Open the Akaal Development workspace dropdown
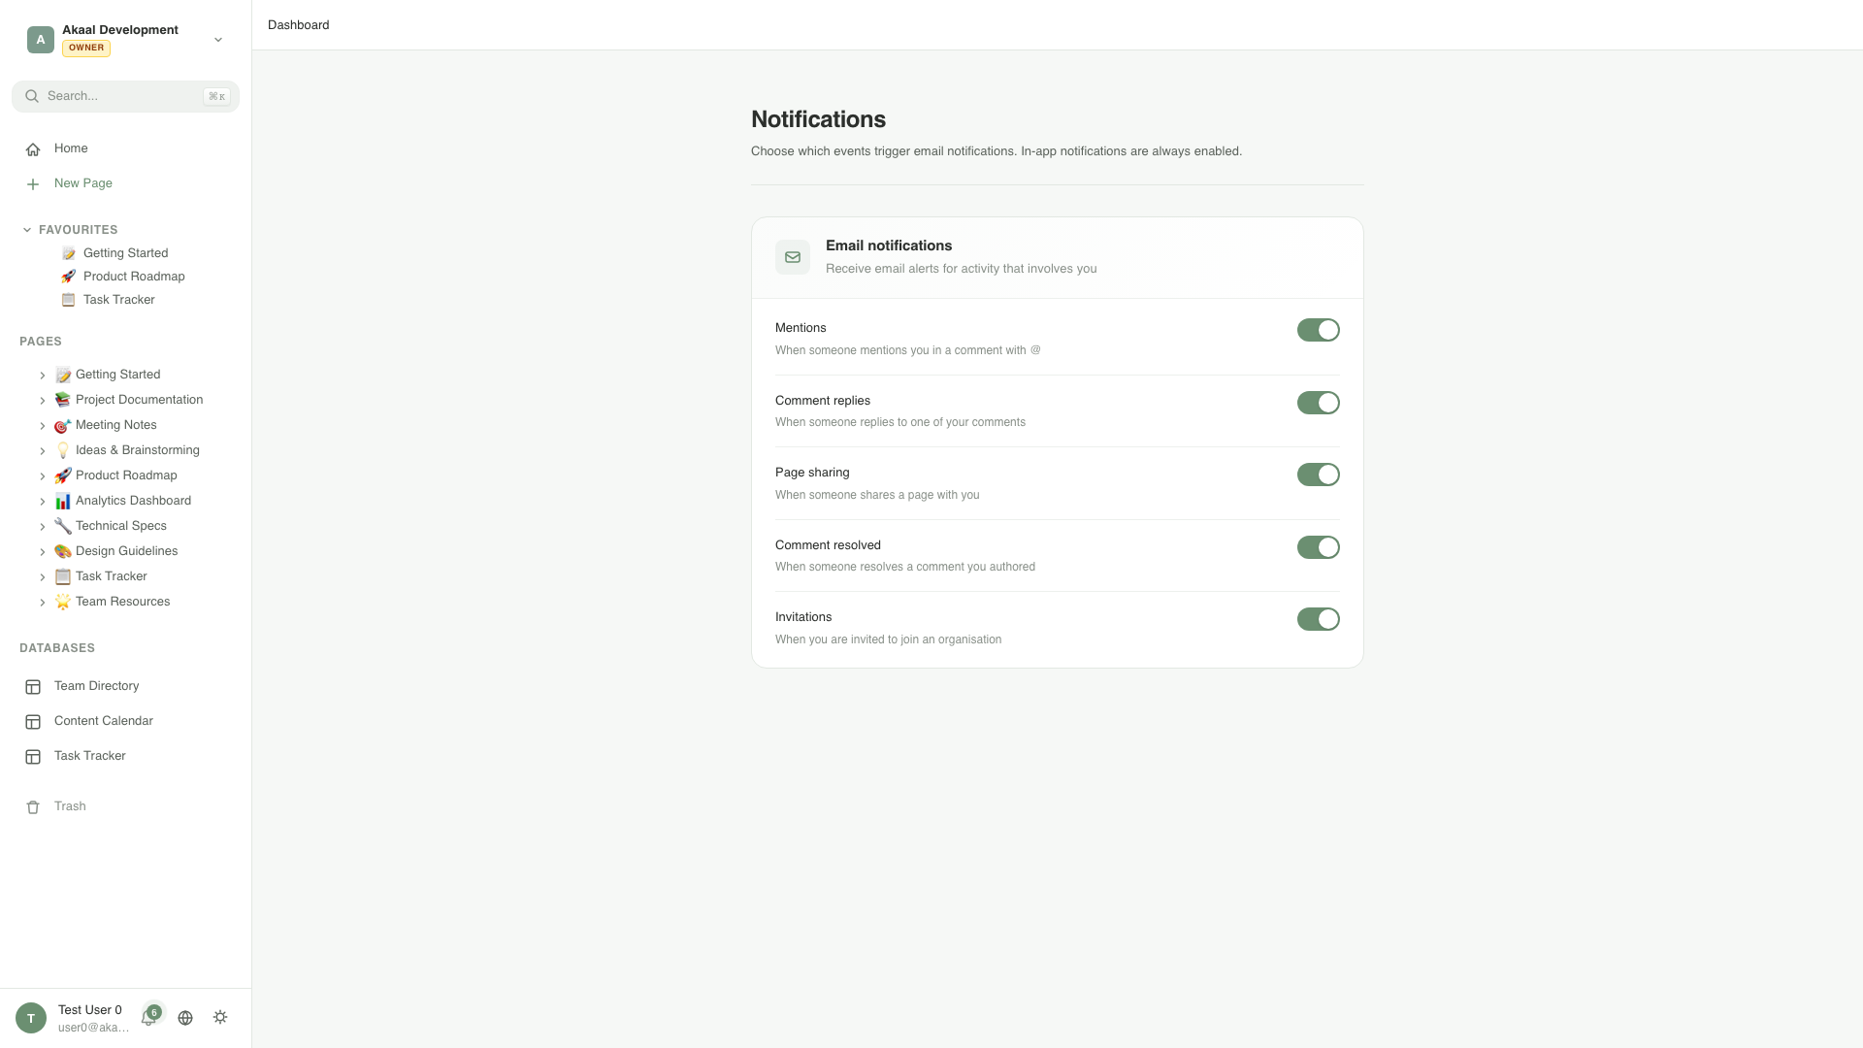The image size is (1863, 1048). pos(217,40)
